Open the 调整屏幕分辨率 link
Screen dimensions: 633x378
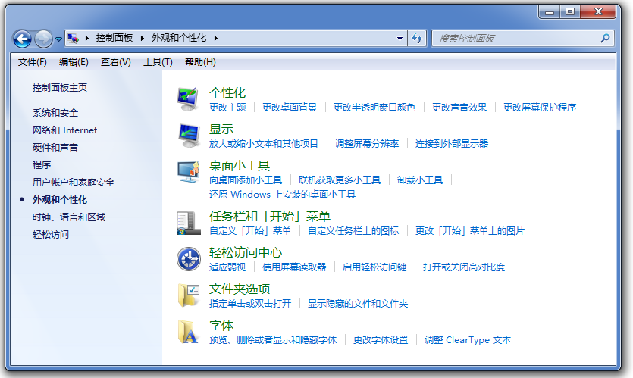tap(367, 144)
